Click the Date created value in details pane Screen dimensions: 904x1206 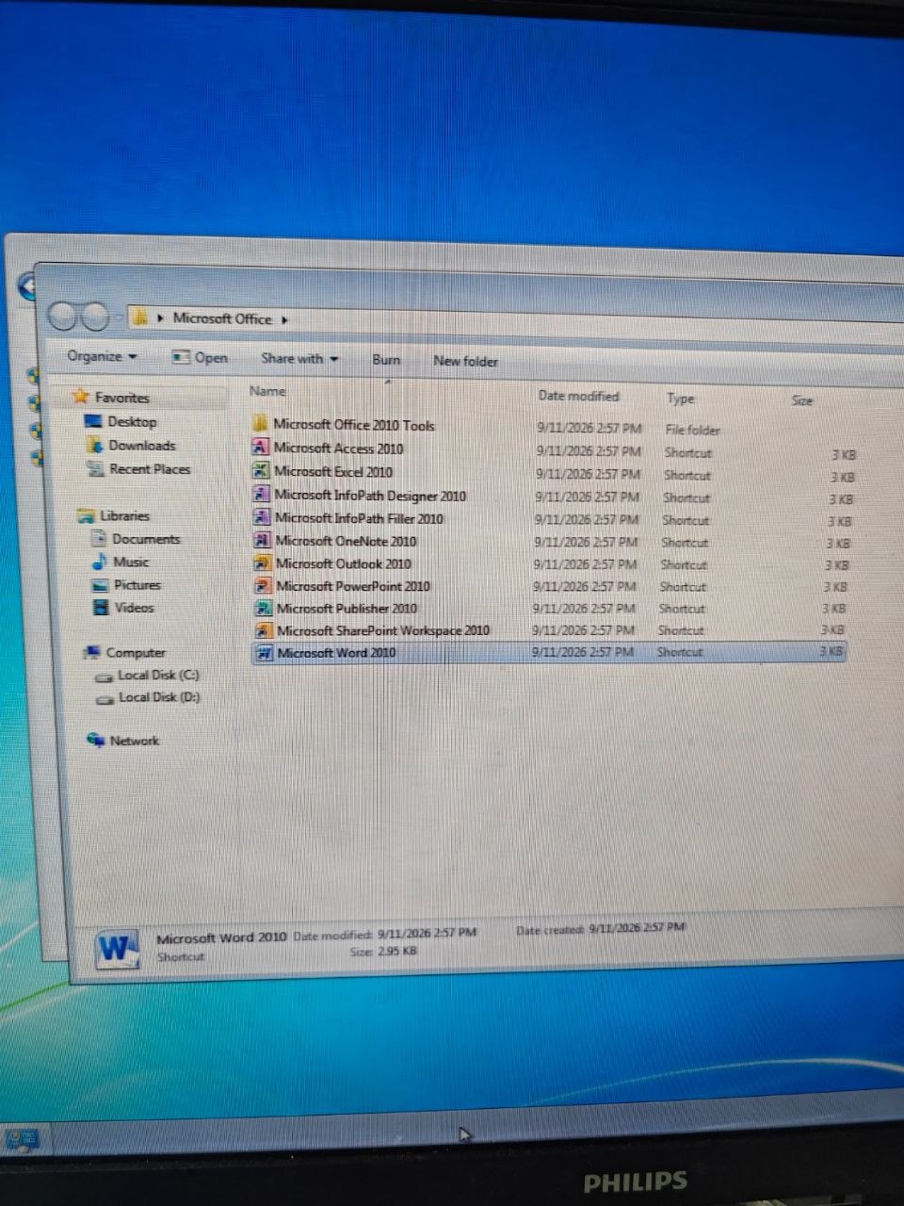638,928
